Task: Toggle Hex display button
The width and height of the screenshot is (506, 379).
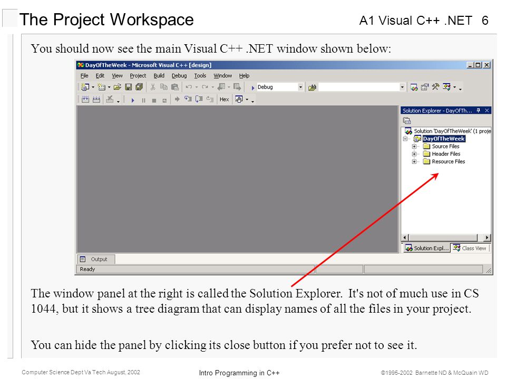Action: click(x=225, y=99)
